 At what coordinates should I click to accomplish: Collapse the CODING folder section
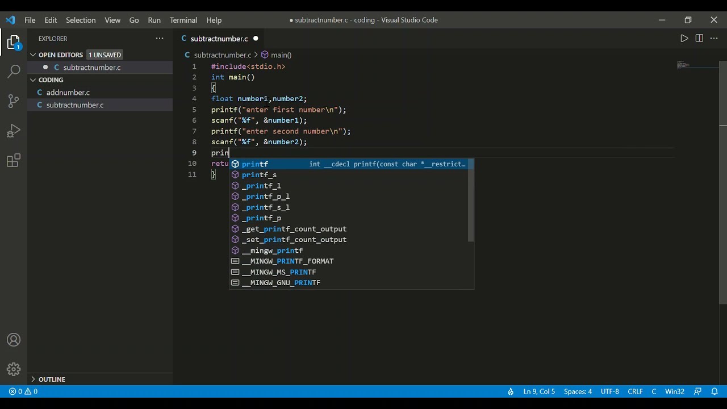click(33, 80)
